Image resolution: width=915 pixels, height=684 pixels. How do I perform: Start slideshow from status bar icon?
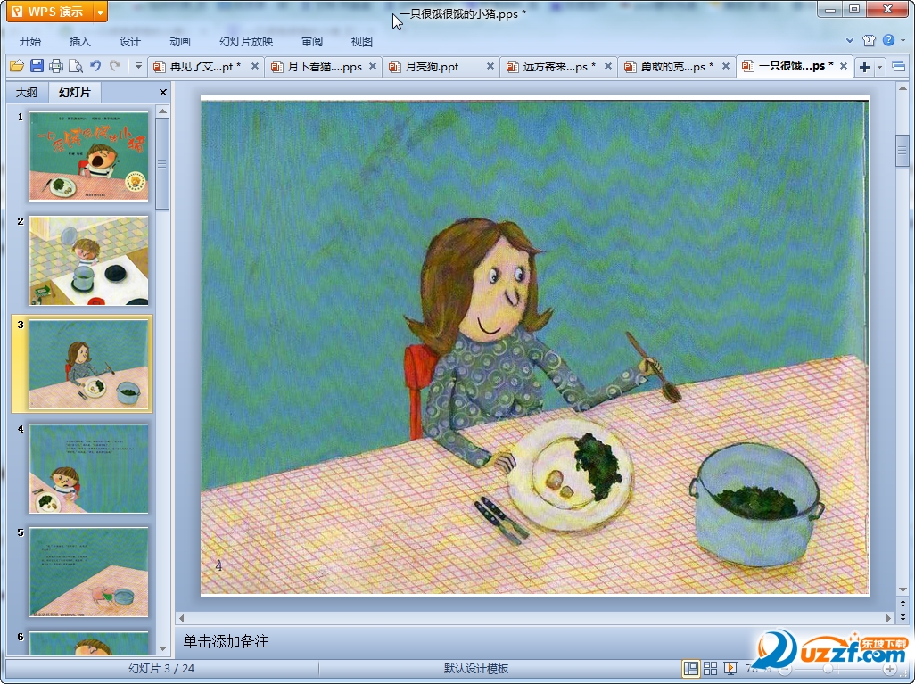(730, 668)
